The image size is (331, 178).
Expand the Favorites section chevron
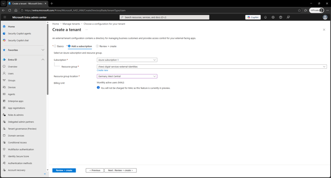click(43, 50)
